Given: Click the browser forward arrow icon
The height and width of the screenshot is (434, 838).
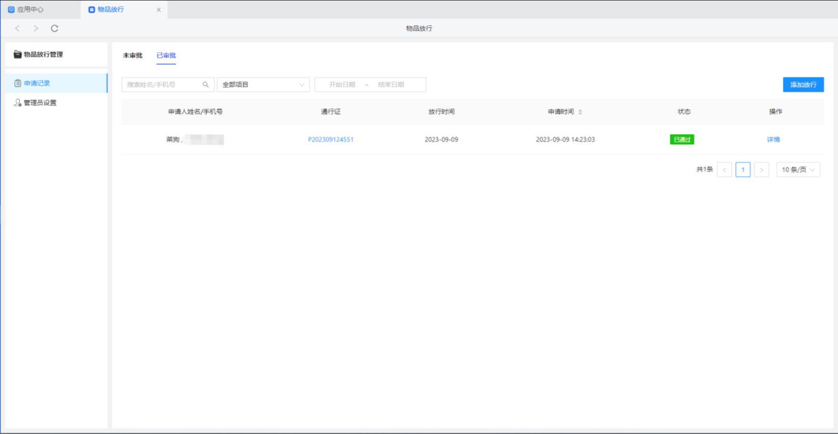Looking at the screenshot, I should click(36, 29).
